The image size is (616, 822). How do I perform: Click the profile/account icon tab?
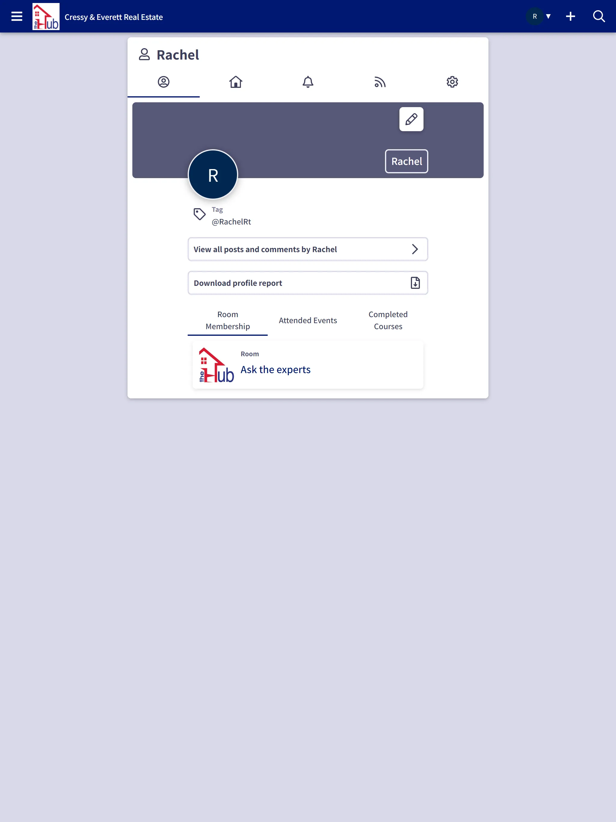click(x=163, y=82)
